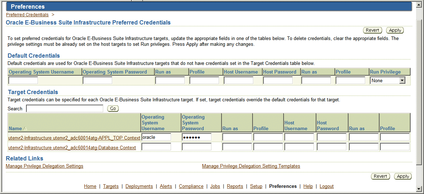Click scrollbar up arrow at top right

[419, 5]
